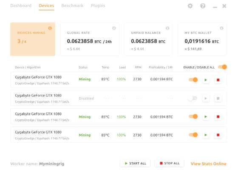Stop mining on the fourth GTX 1080
This screenshot has height=170, width=238.
[218, 135]
